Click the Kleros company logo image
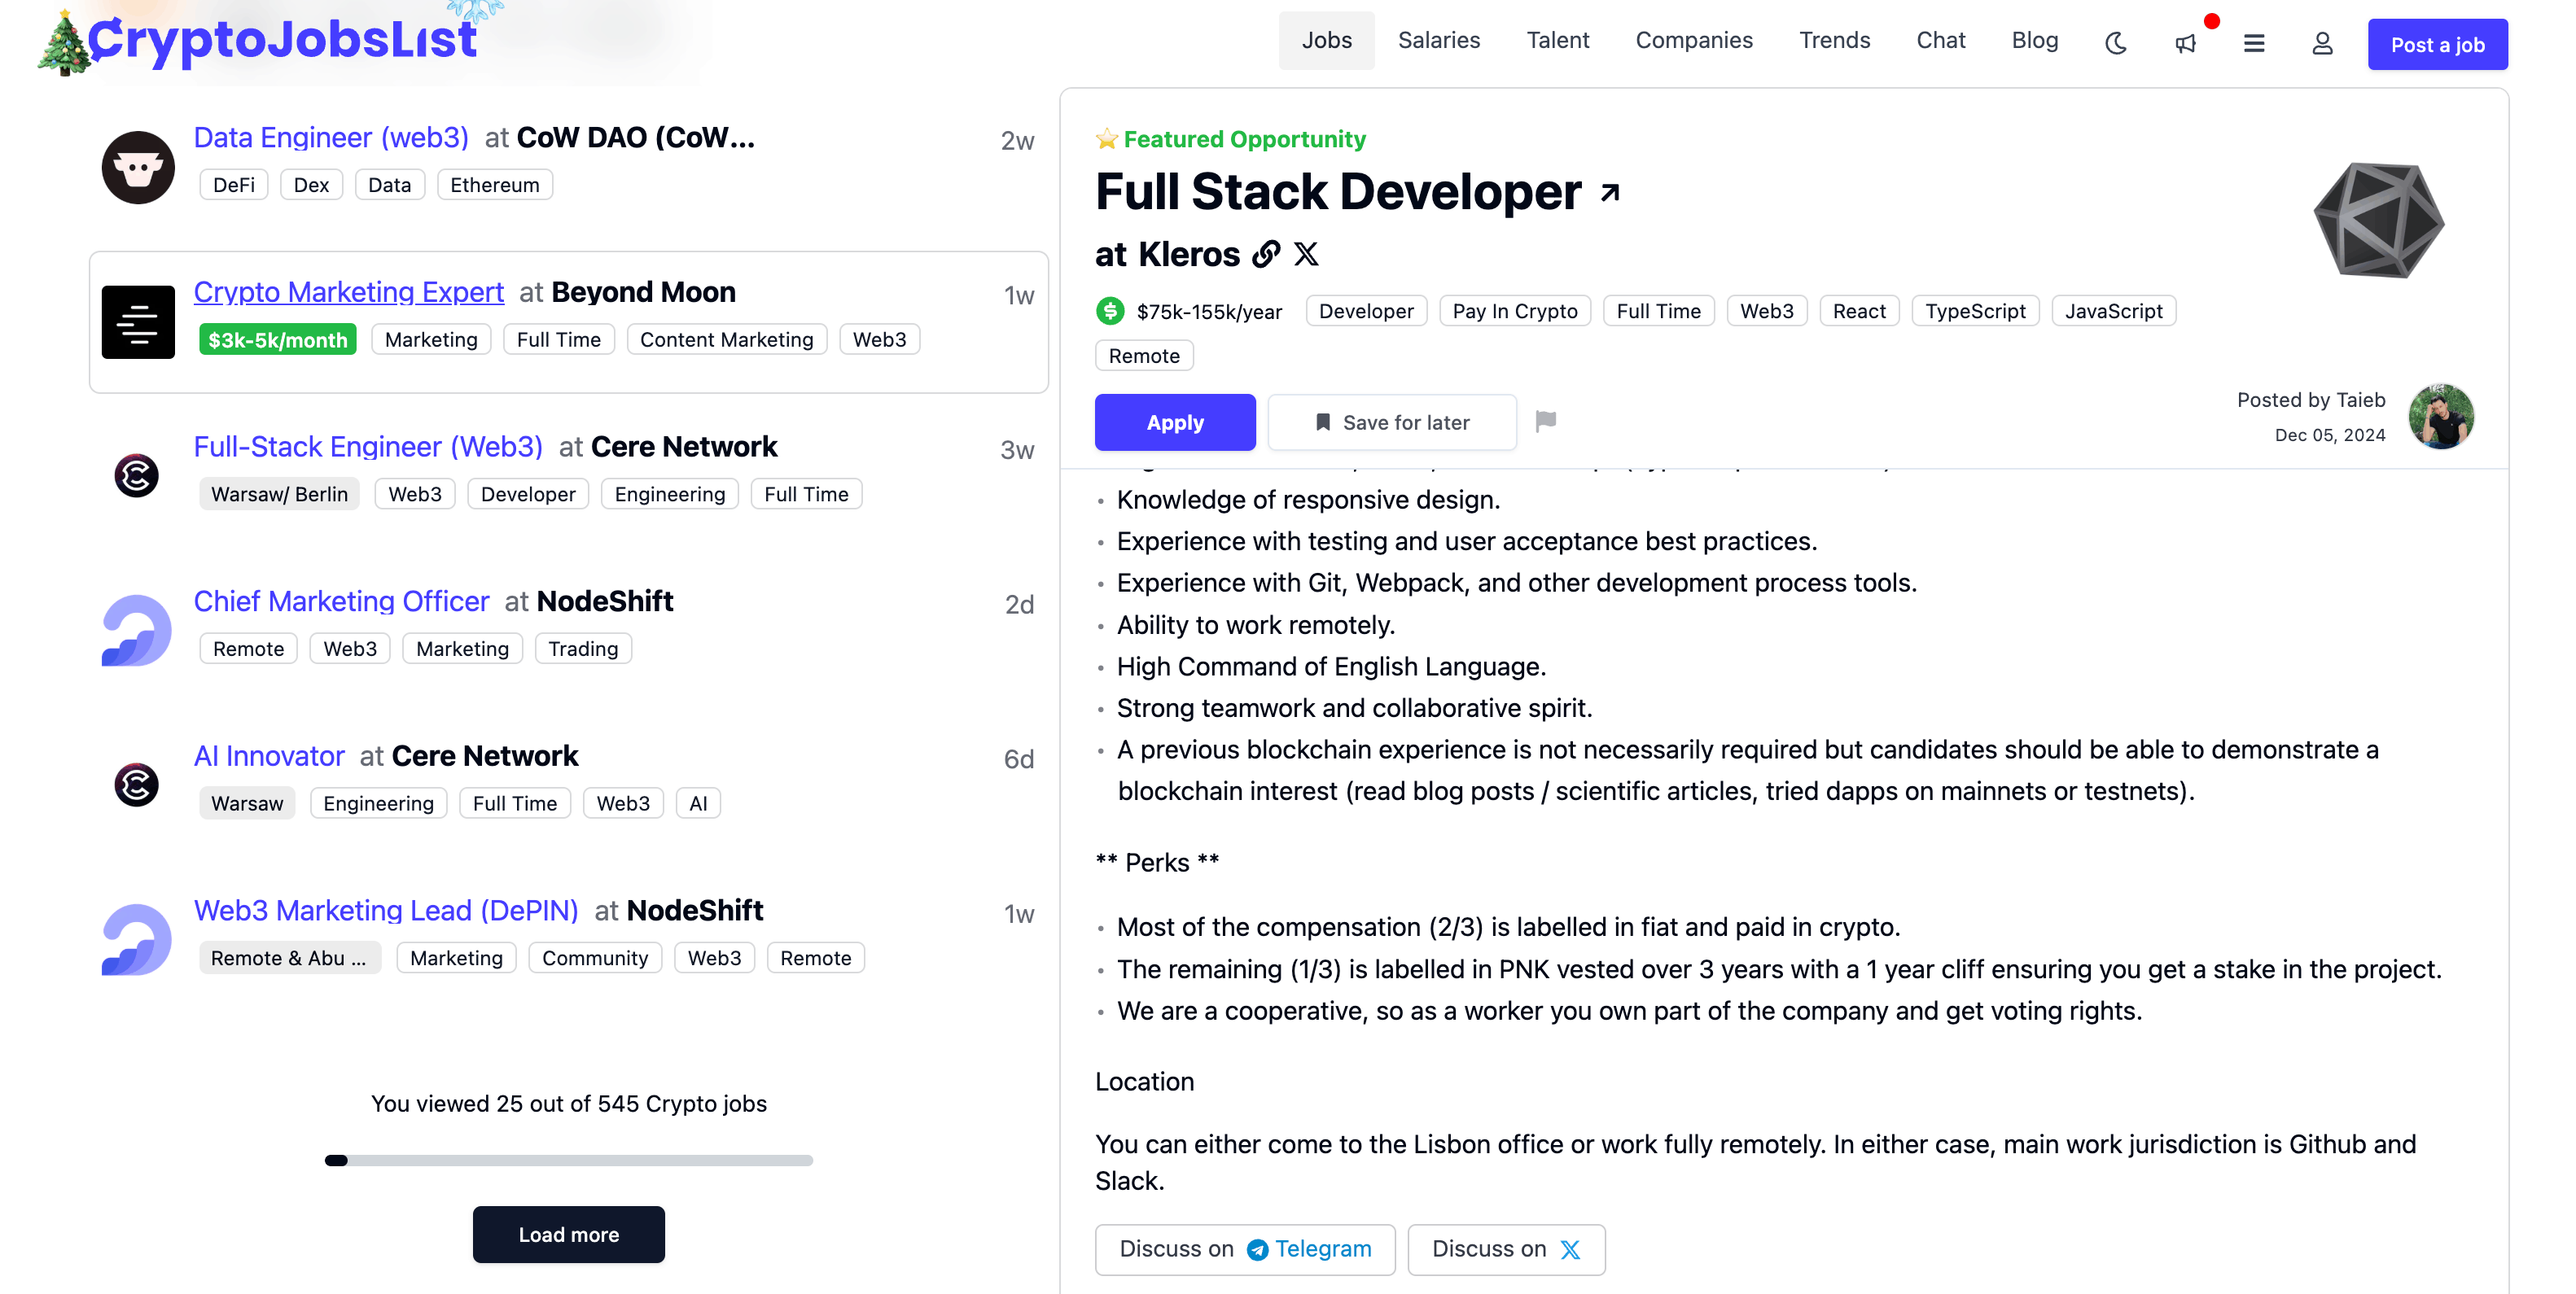The width and height of the screenshot is (2576, 1294). (x=2378, y=220)
